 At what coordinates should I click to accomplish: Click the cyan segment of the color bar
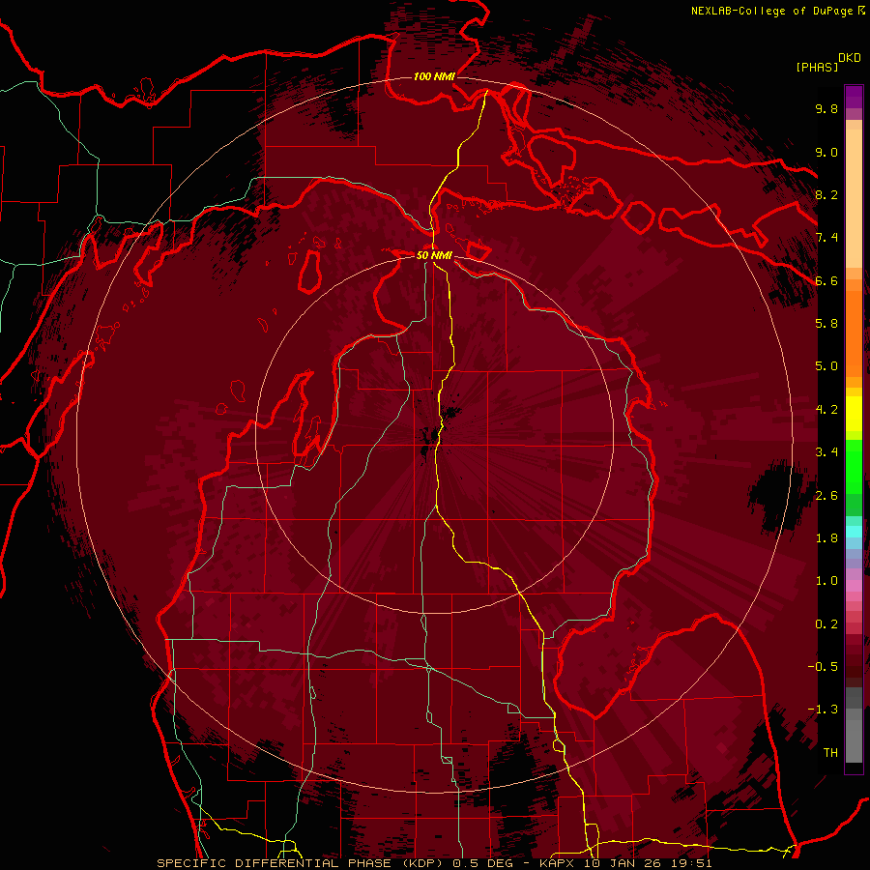[854, 532]
